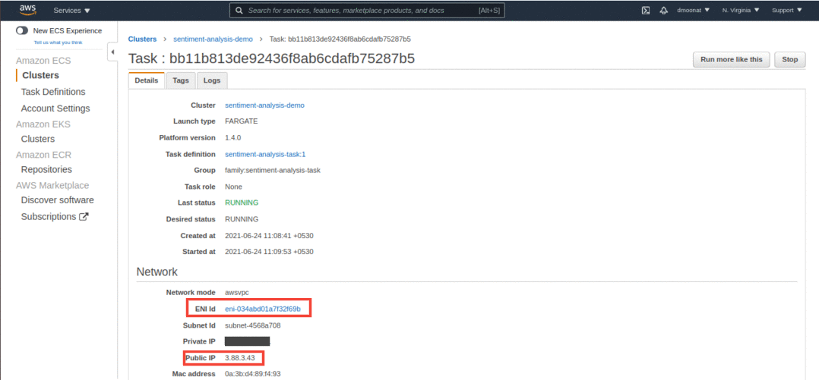The width and height of the screenshot is (819, 380).
Task: Open Cluster sentiment-analysis-demo detail link
Action: (264, 105)
